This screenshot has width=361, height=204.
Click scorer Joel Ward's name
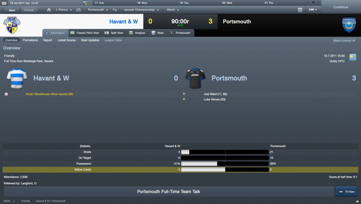pos(210,94)
